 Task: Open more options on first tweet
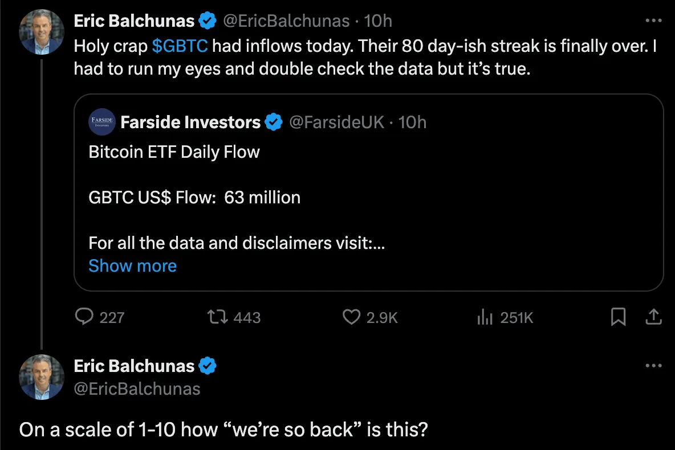click(x=653, y=21)
